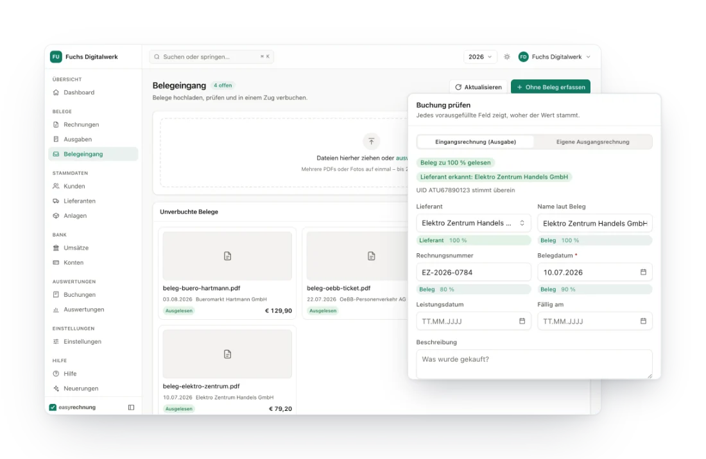Open the Lieferant combo box
Image resolution: width=706 pixels, height=459 pixels.
click(x=474, y=223)
